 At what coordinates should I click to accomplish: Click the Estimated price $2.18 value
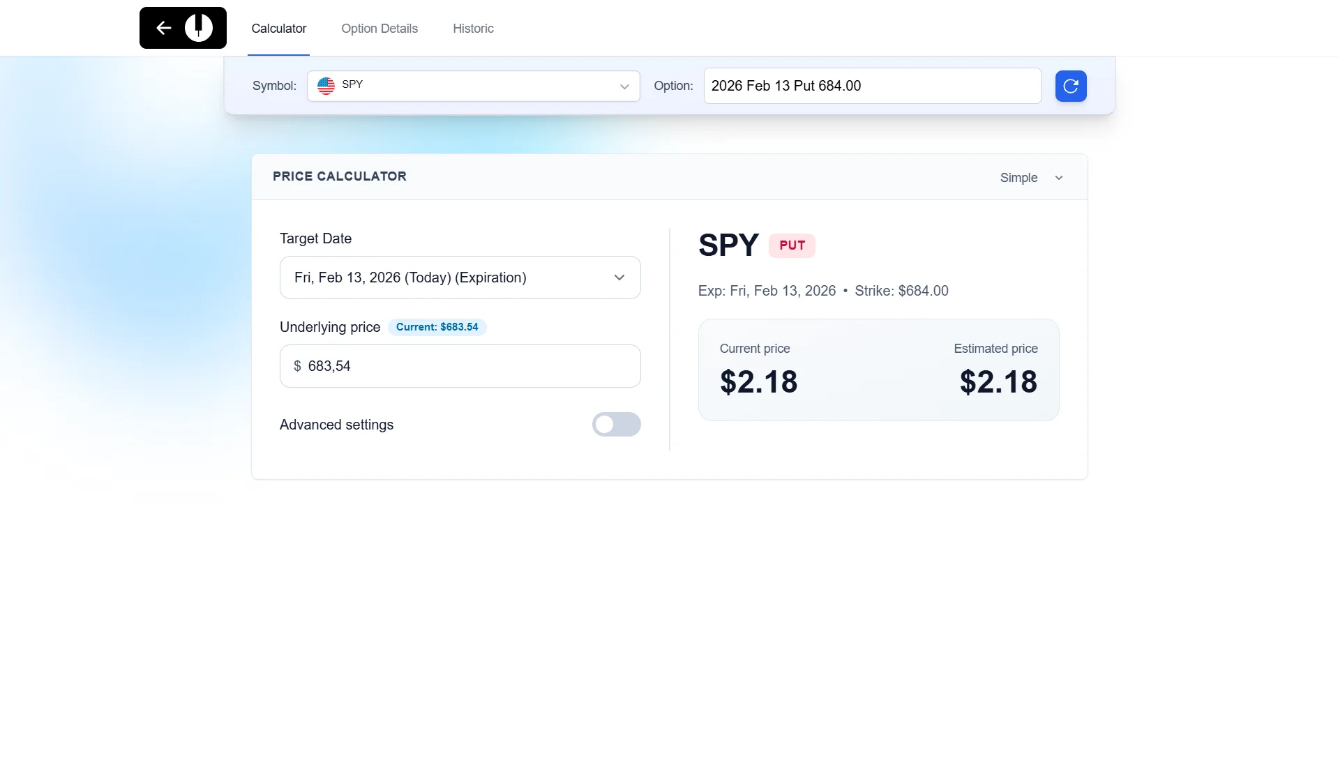(x=998, y=382)
